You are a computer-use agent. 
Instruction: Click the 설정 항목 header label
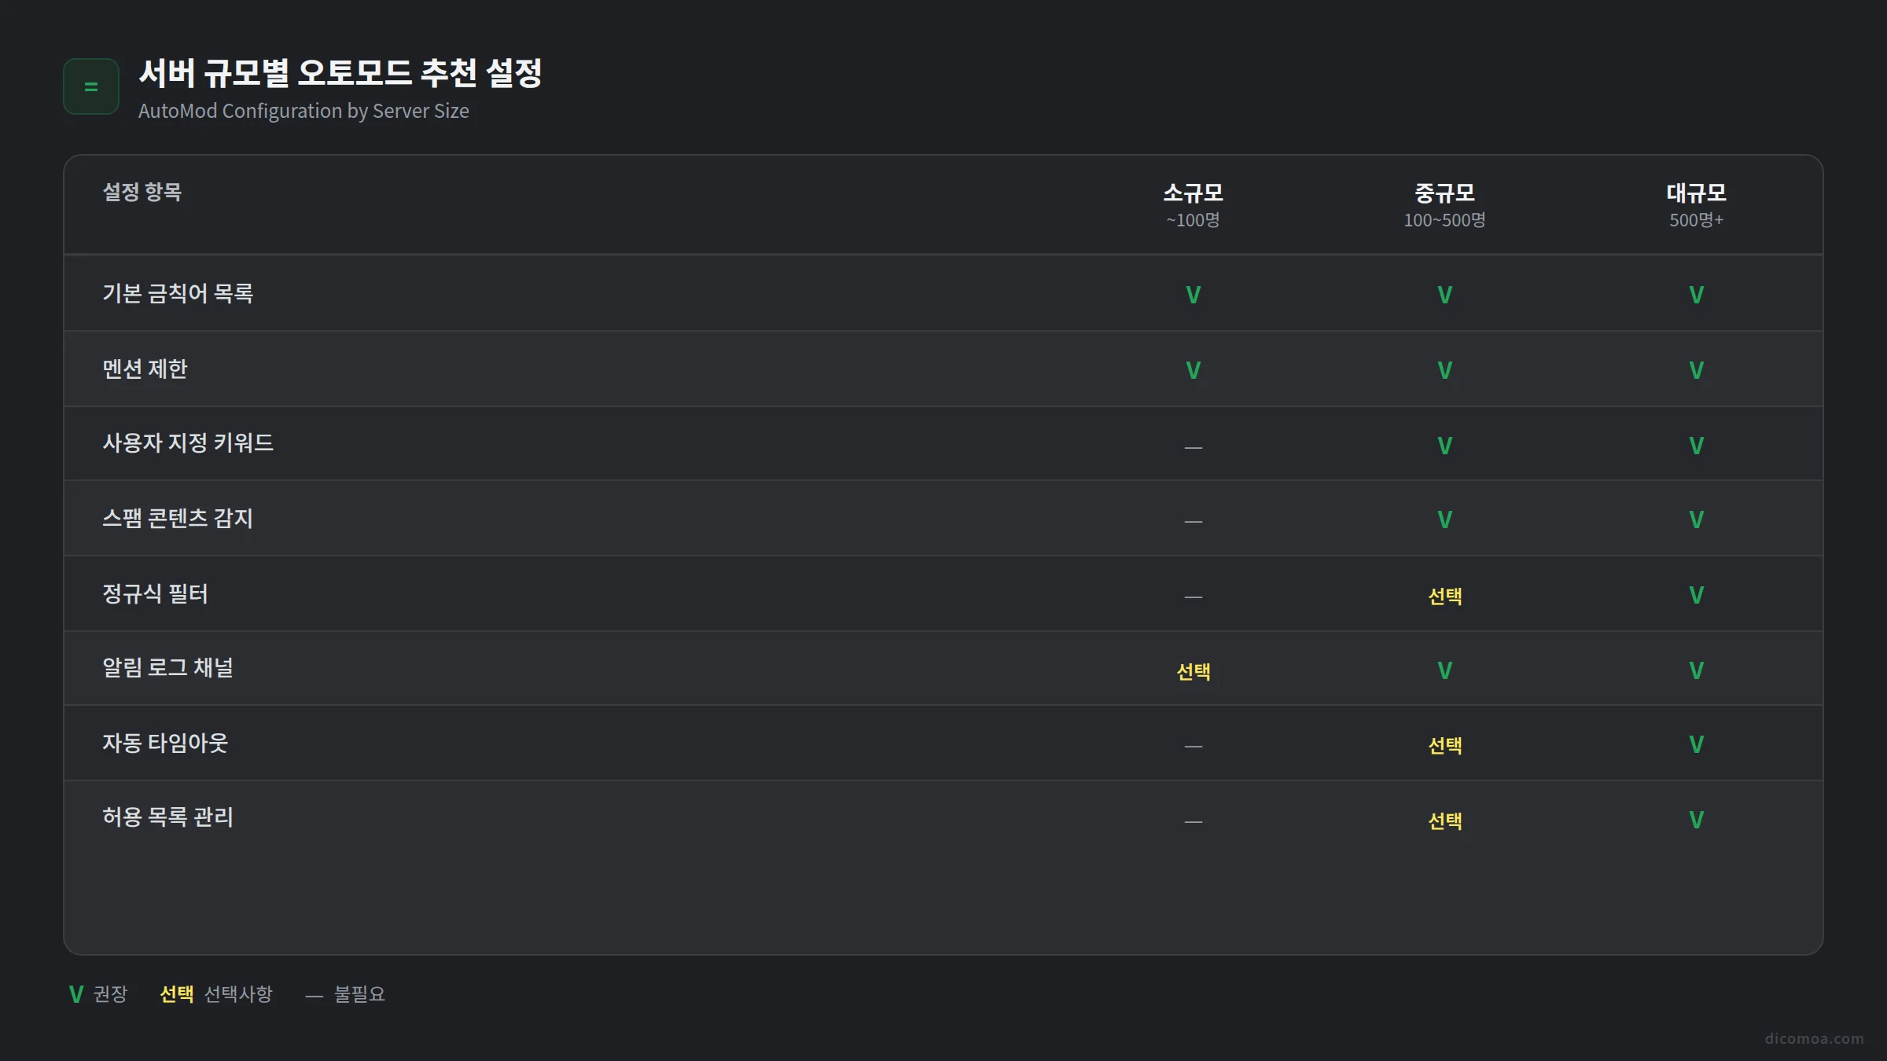point(142,192)
